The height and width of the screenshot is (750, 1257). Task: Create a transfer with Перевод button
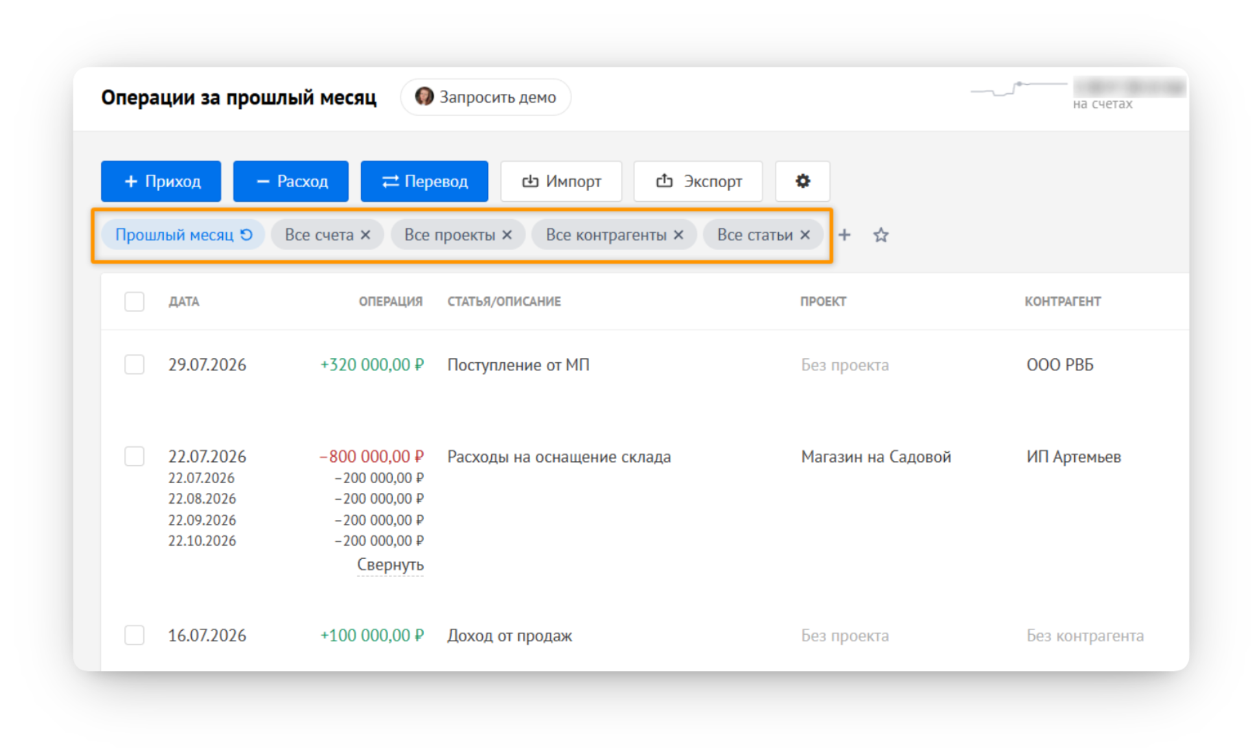(x=424, y=181)
